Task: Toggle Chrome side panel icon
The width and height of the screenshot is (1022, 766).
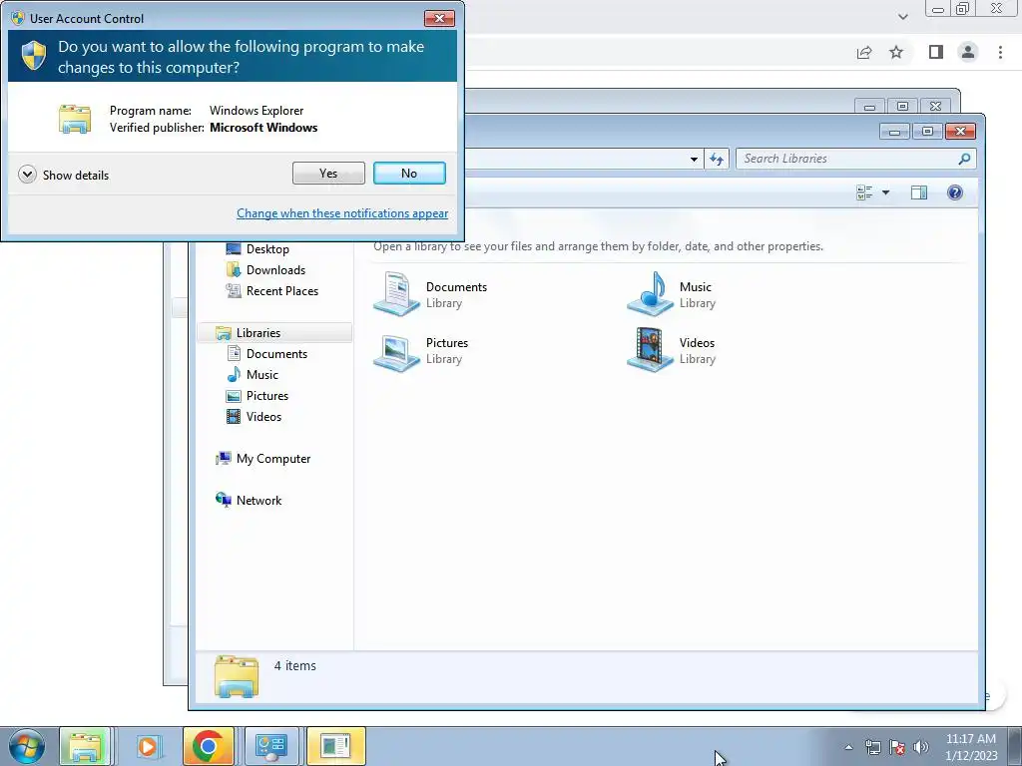Action: point(935,52)
